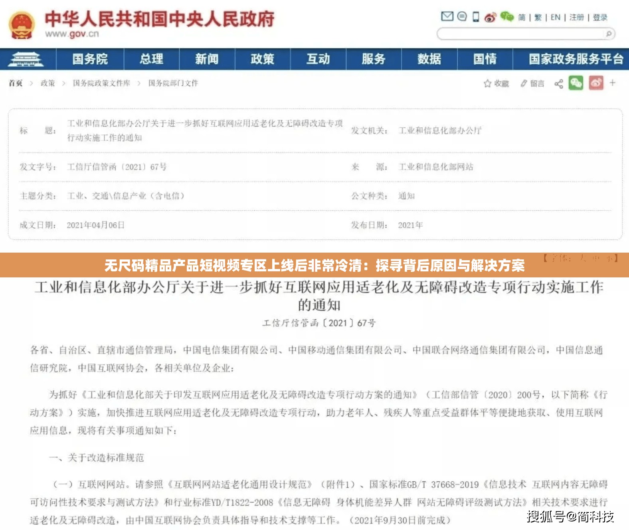Open the 国家政务服务平台 tab
The width and height of the screenshot is (629, 530).
(x=576, y=59)
